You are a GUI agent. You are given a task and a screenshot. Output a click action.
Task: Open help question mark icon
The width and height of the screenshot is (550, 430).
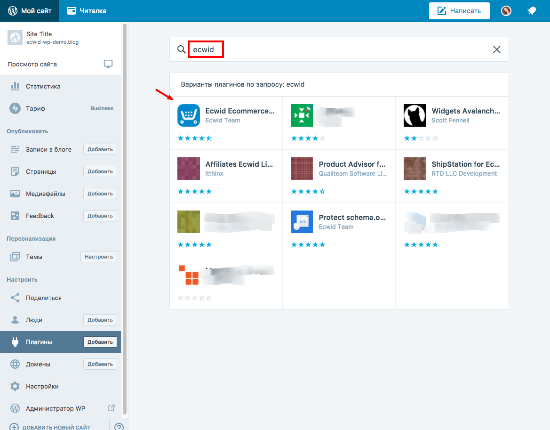pyautogui.click(x=119, y=427)
